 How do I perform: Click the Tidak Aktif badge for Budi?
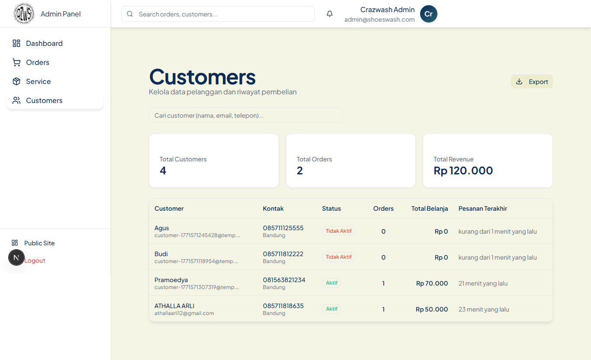coord(339,257)
